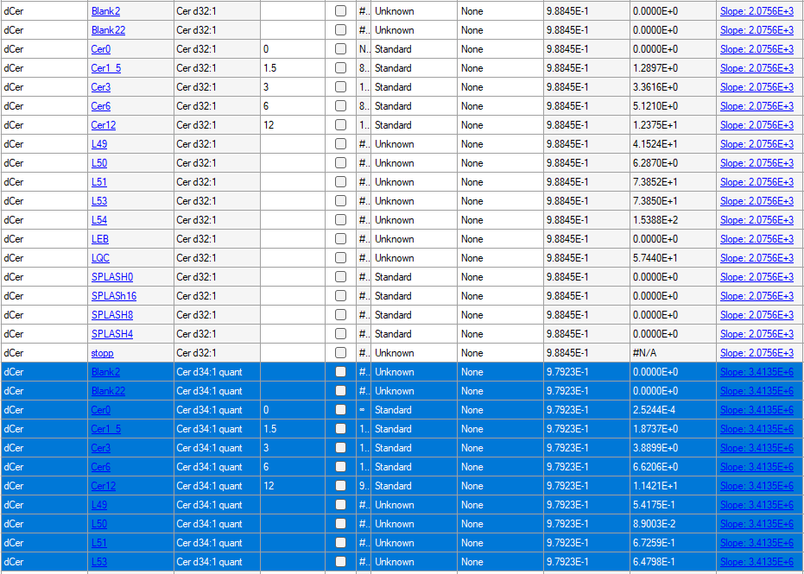804x574 pixels.
Task: Select the 1.5388E+2 value cell in the L54 row
Action: click(672, 220)
